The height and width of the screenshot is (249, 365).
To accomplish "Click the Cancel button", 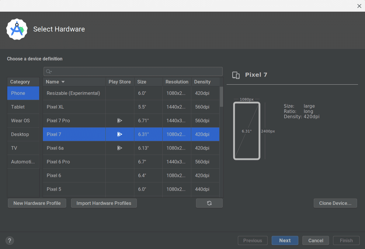I will 316,240.
